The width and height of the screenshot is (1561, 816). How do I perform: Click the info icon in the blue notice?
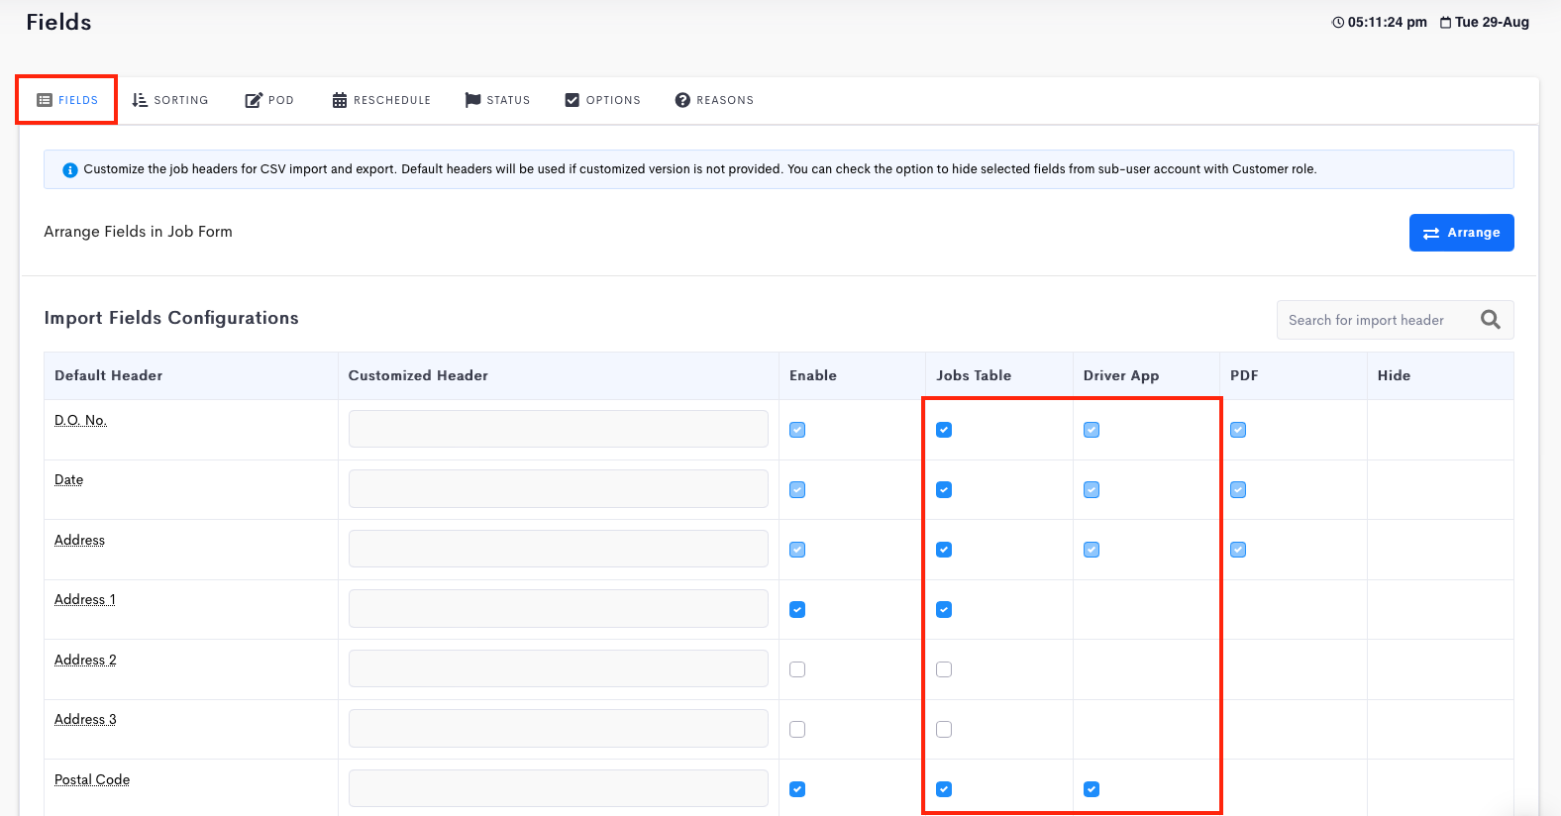pyautogui.click(x=70, y=170)
